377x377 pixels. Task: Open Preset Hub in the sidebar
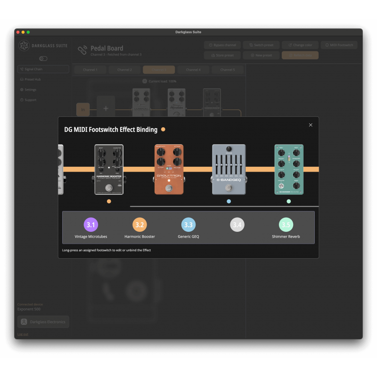click(43, 79)
